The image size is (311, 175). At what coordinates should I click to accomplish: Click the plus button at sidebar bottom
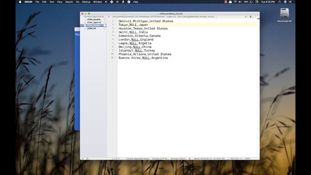tap(83, 158)
